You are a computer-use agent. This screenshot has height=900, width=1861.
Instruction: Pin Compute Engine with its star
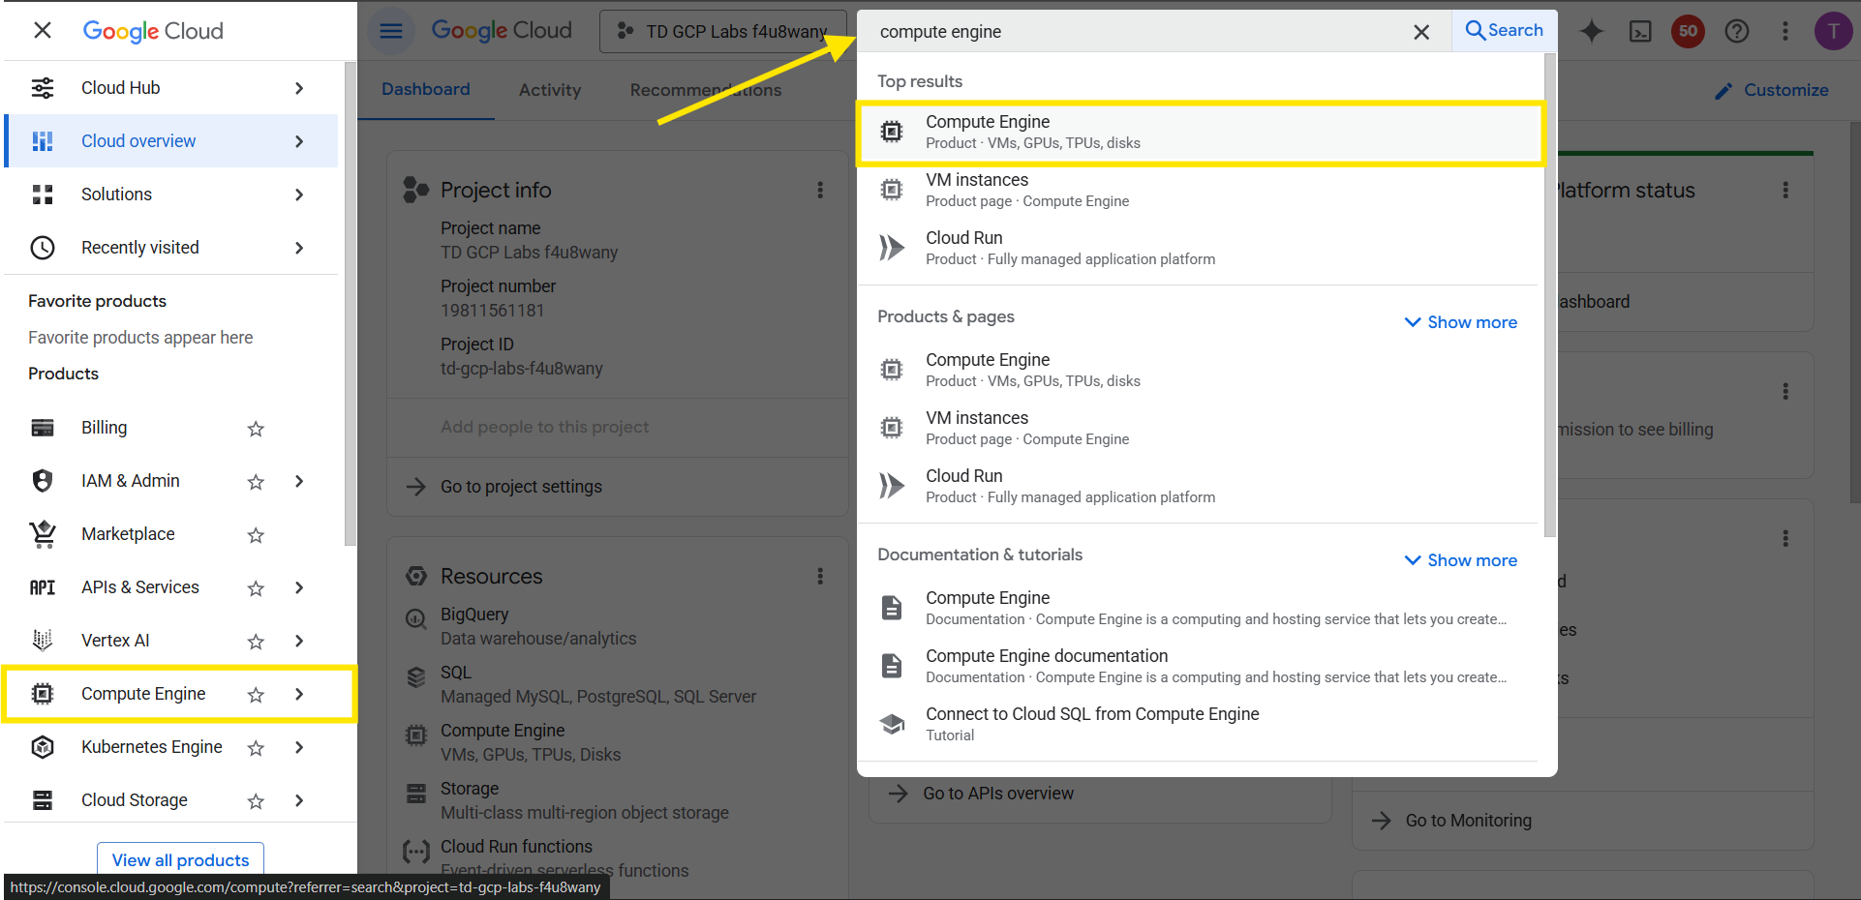256,695
